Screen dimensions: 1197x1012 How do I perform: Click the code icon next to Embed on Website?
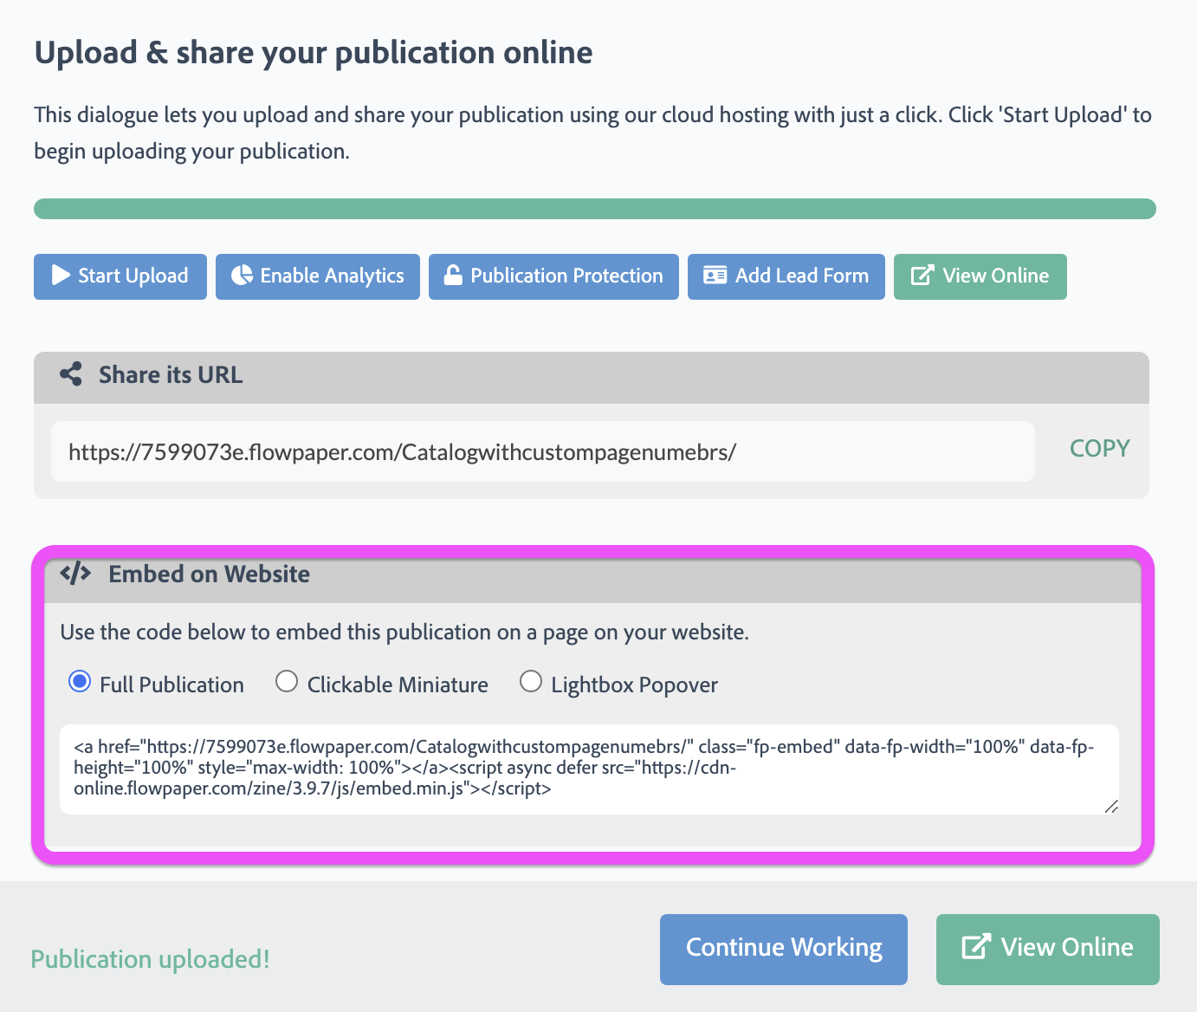point(75,573)
